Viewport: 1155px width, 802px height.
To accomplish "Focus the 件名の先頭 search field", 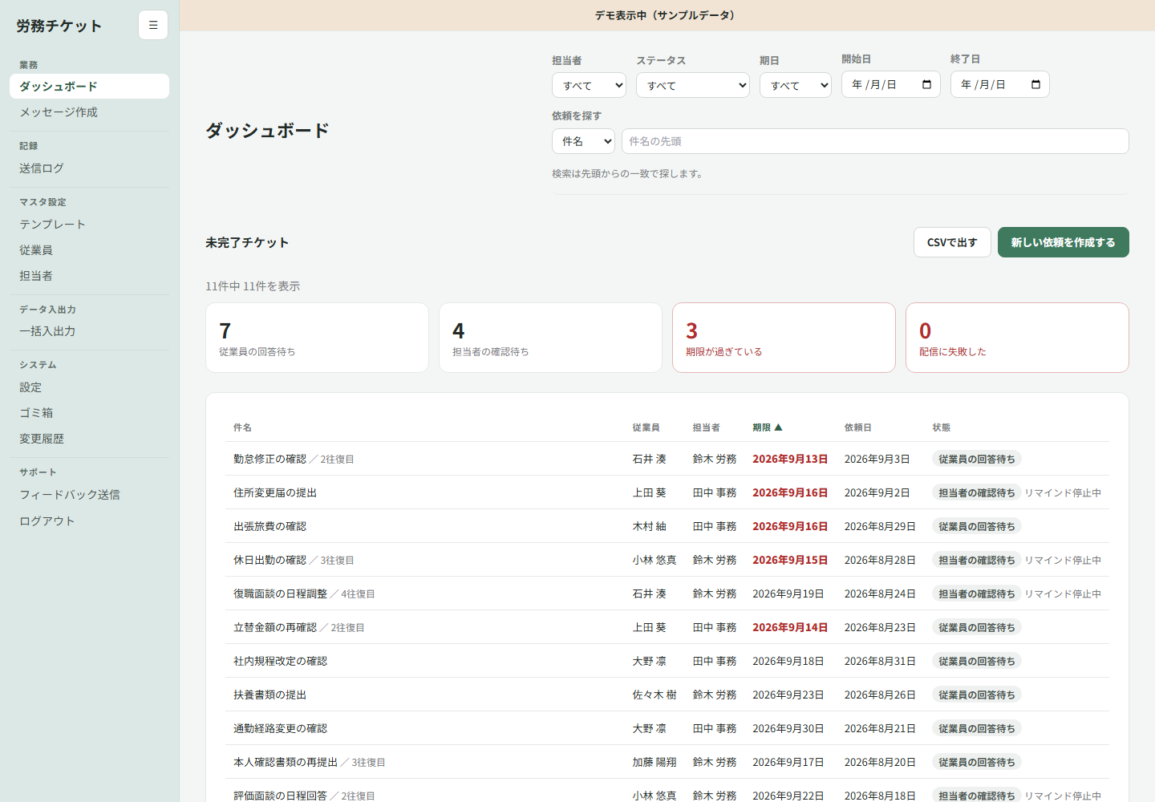I will point(875,141).
